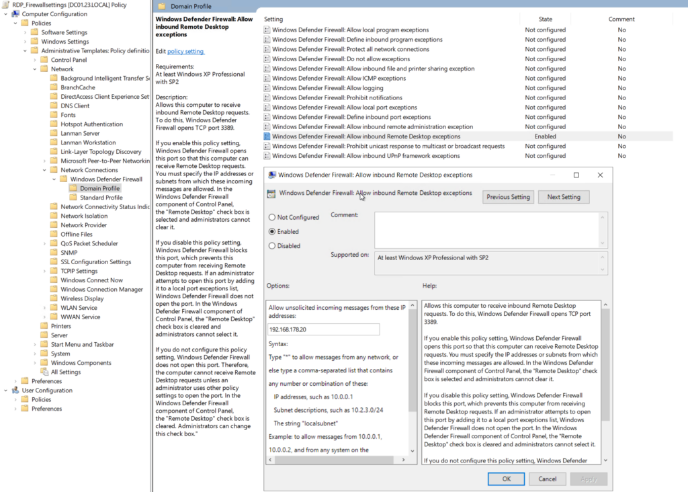Click the Fonts folder icon
This screenshot has height=492, width=688.
pyautogui.click(x=54, y=115)
